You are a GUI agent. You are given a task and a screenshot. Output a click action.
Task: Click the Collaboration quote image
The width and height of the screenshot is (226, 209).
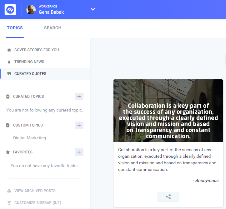[168, 111]
